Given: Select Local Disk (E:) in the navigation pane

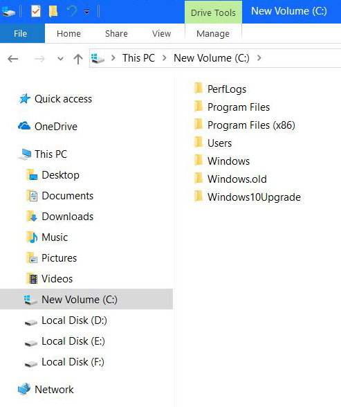Looking at the screenshot, I should 73,341.
